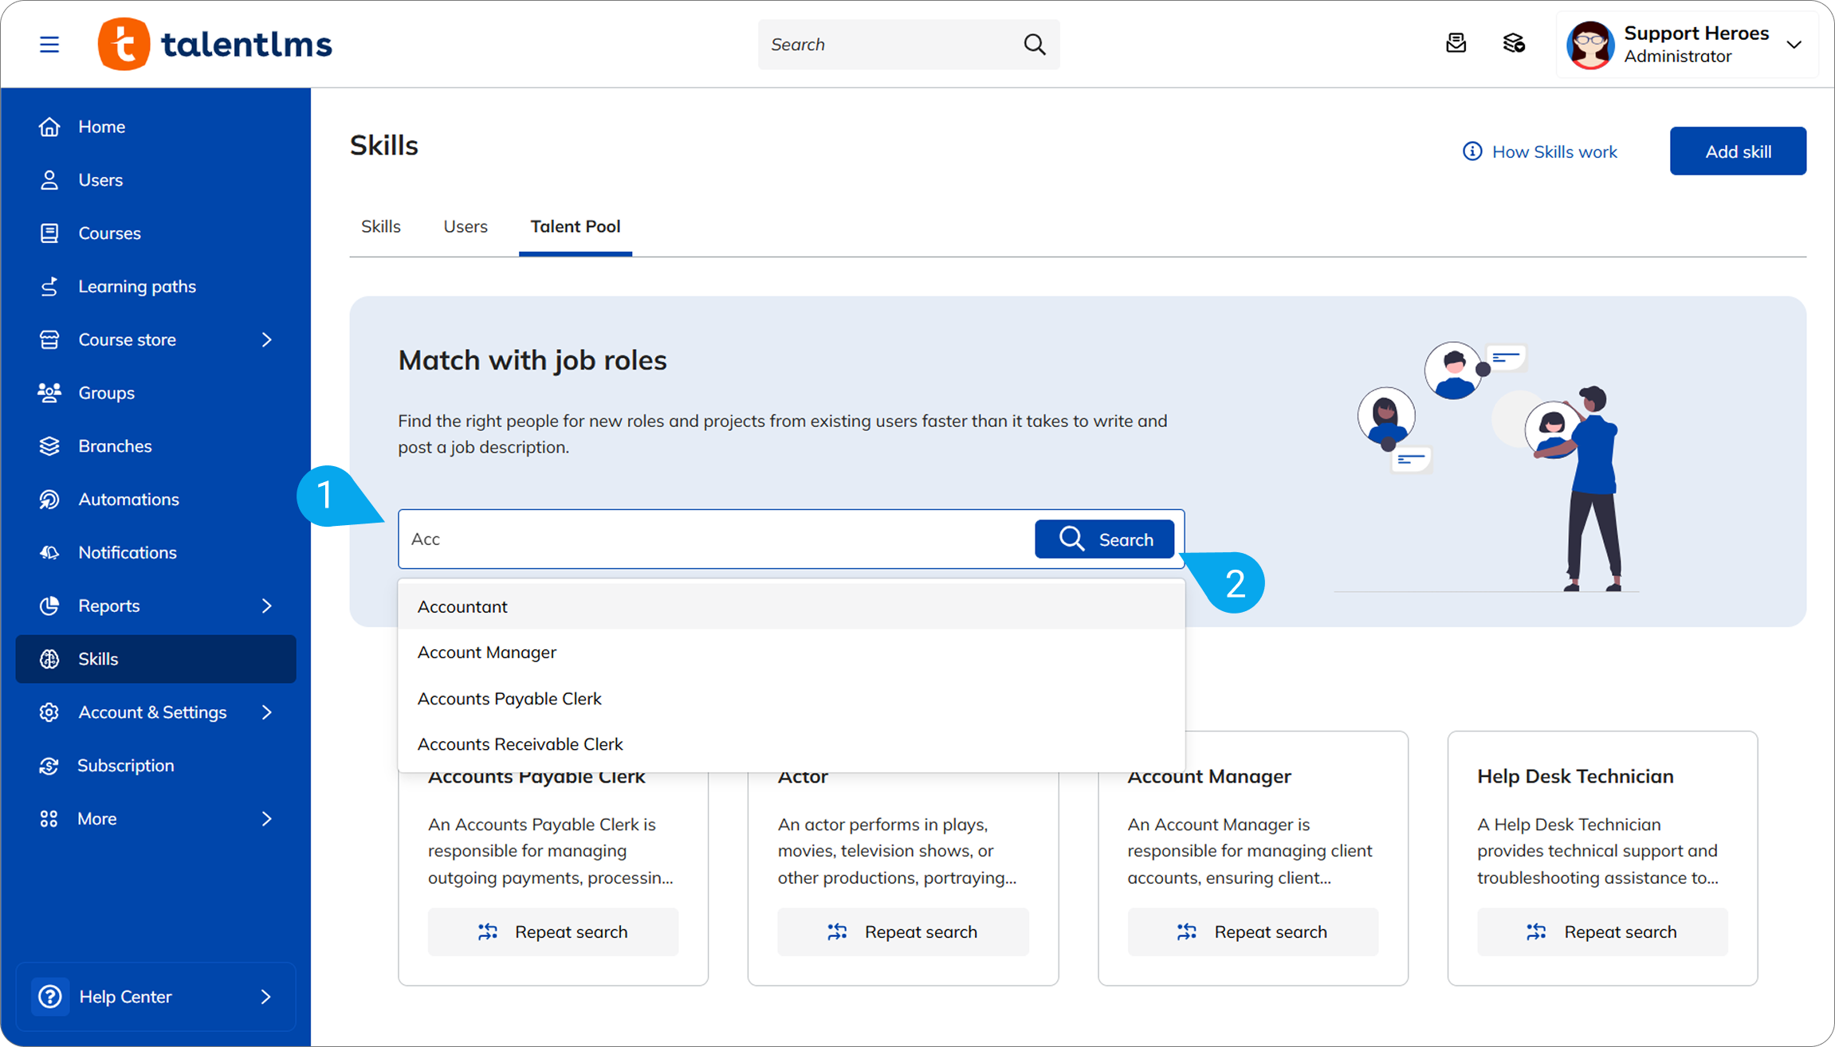Screen dimensions: 1835x1047
Task: Open the messages inbox icon
Action: pos(1456,44)
